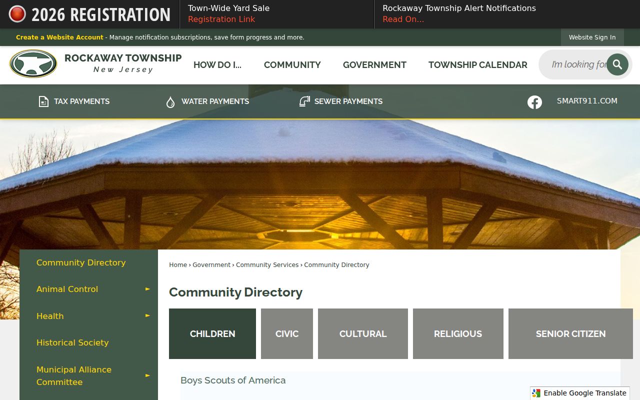
Task: Select the Senior Citizen tab
Action: [570, 333]
